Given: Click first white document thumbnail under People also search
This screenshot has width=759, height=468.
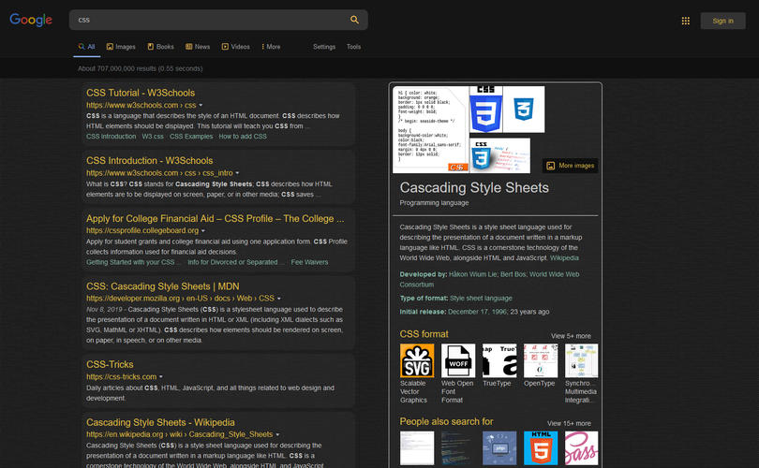Looking at the screenshot, I should coord(417,448).
